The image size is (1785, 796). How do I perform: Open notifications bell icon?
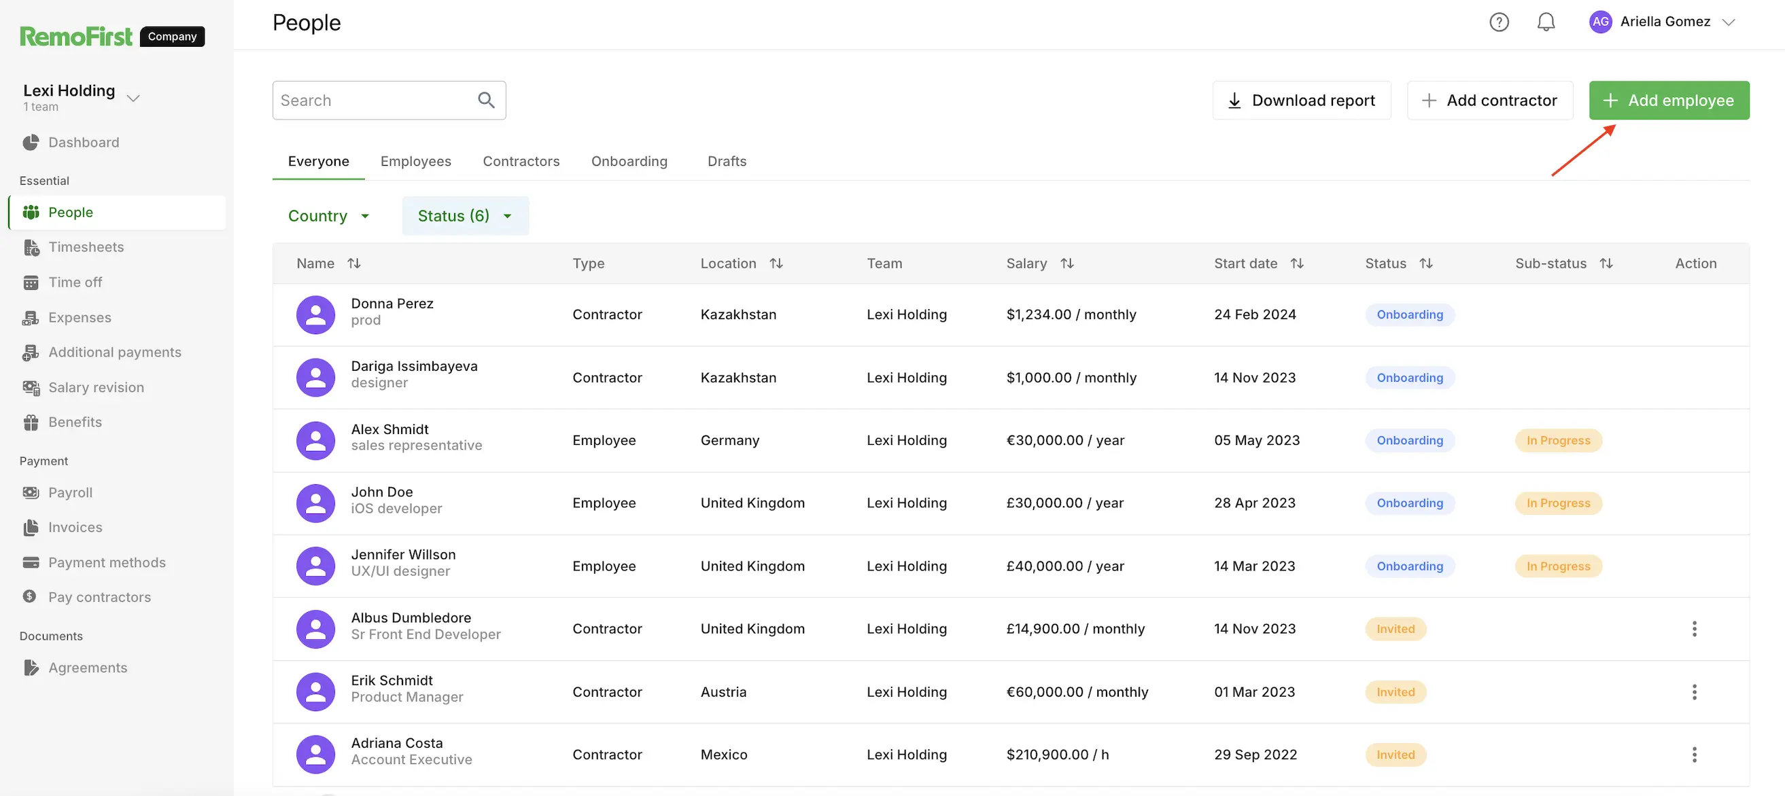[x=1546, y=22]
